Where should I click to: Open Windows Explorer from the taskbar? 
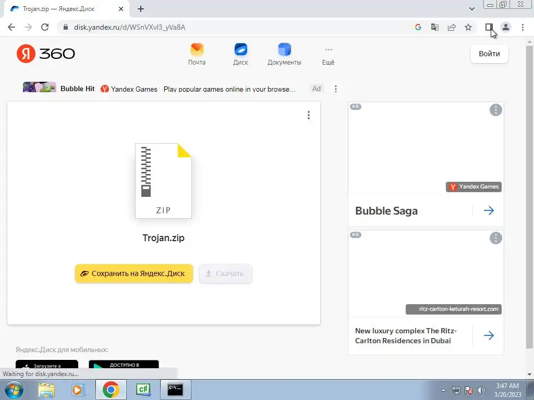46,390
